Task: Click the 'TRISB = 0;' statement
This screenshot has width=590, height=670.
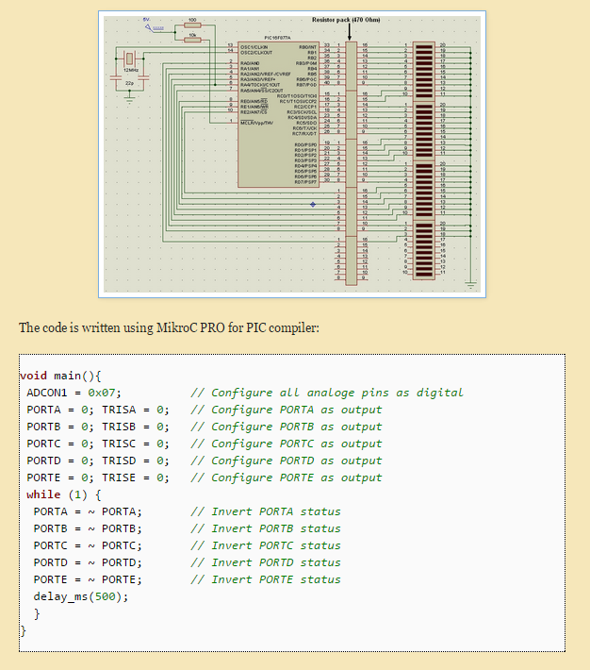Action: [136, 427]
